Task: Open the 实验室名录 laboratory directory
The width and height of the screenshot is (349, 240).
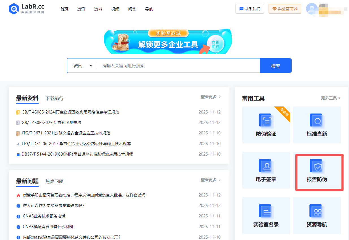Action: (x=266, y=215)
